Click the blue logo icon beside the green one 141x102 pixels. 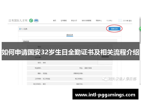coord(36,21)
